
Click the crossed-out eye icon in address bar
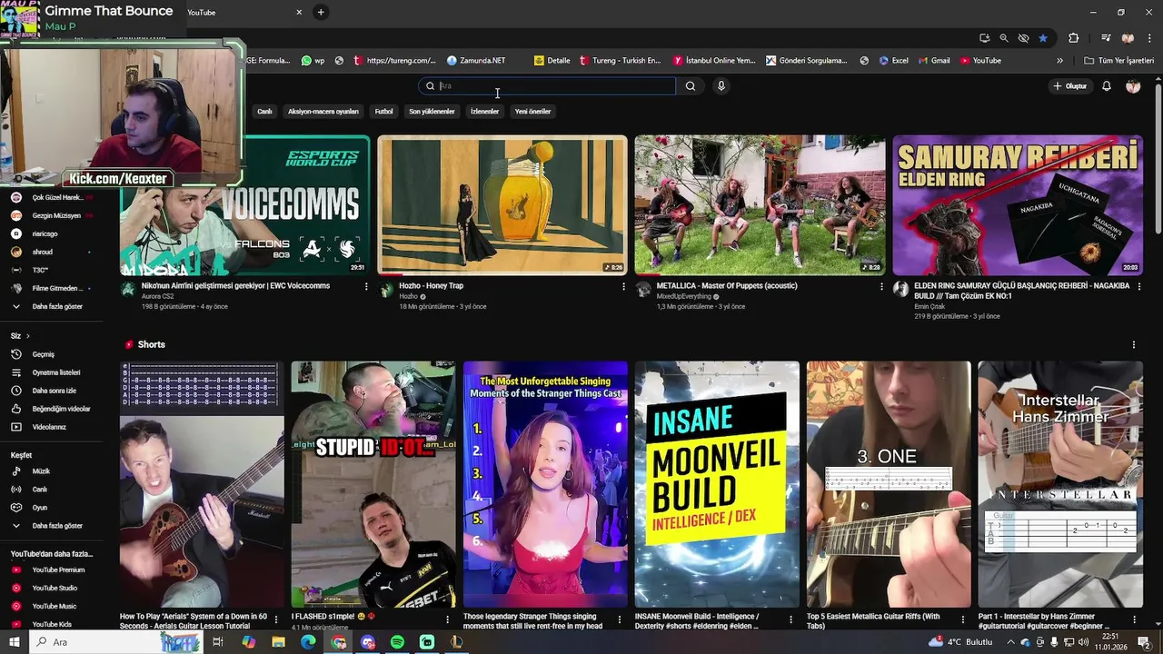click(x=1024, y=38)
